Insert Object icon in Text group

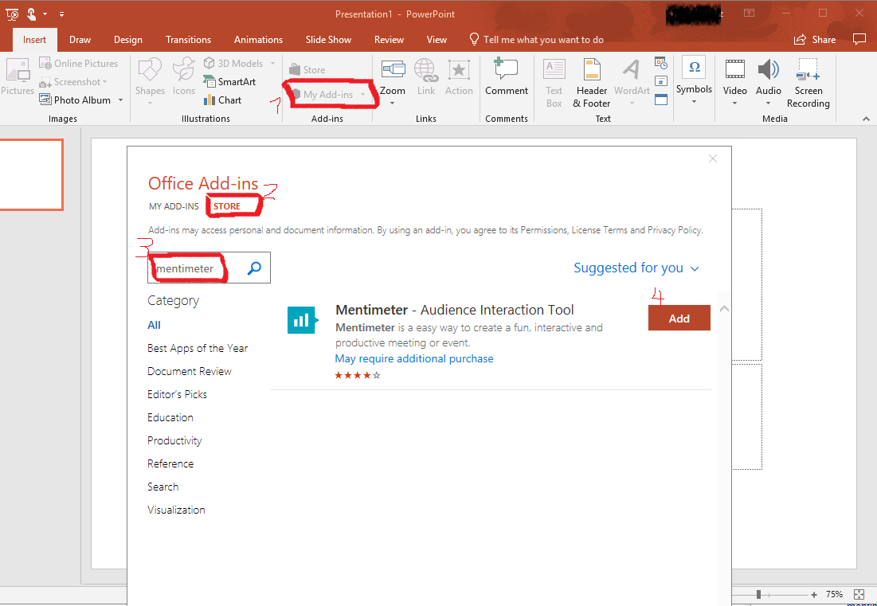(x=660, y=100)
